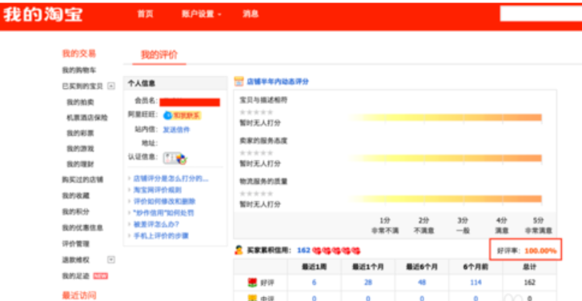Open 好评 count 6 for 最近1周

tap(314, 283)
